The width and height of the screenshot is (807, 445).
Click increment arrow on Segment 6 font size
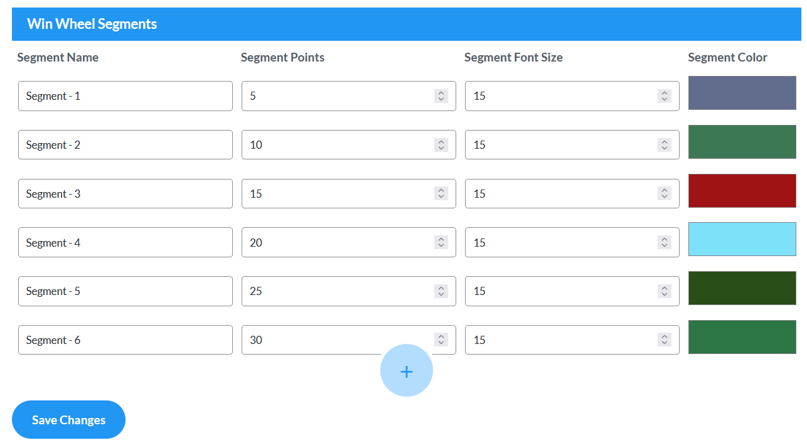(x=664, y=336)
